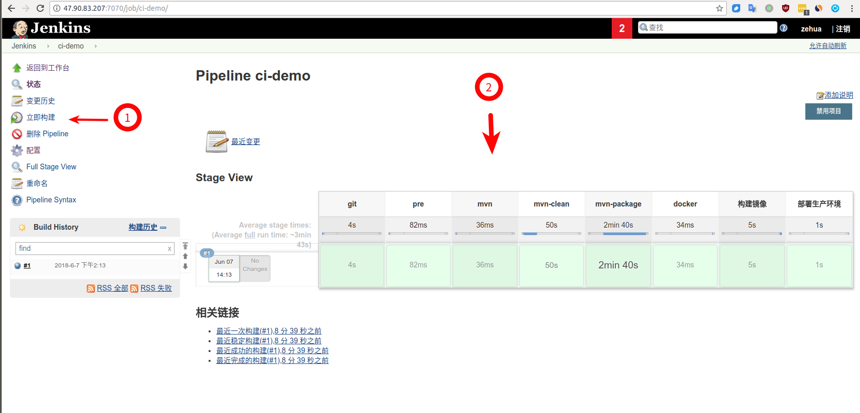
Task: Focus the 查找 search box
Action: tap(707, 27)
